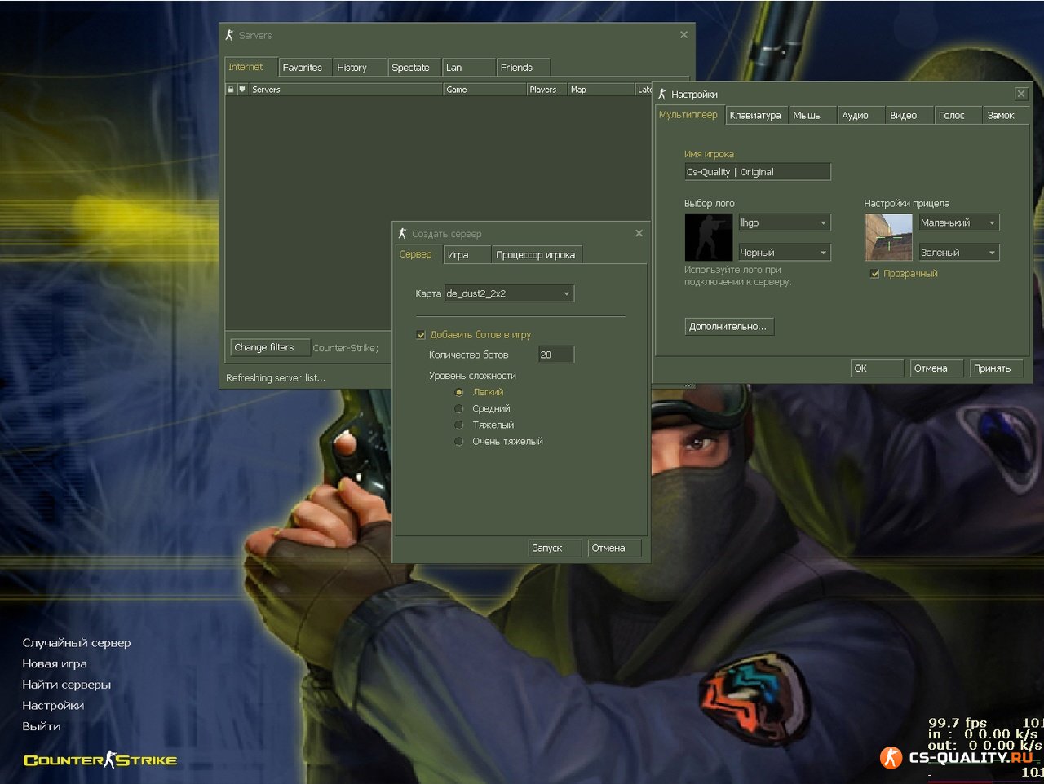Open the Игра tab

pyautogui.click(x=467, y=255)
